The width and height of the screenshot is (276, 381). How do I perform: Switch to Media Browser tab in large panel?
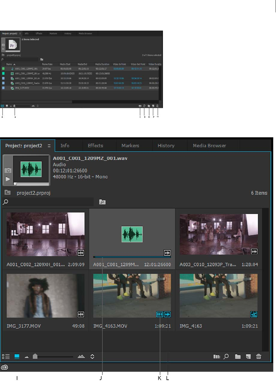point(209,146)
